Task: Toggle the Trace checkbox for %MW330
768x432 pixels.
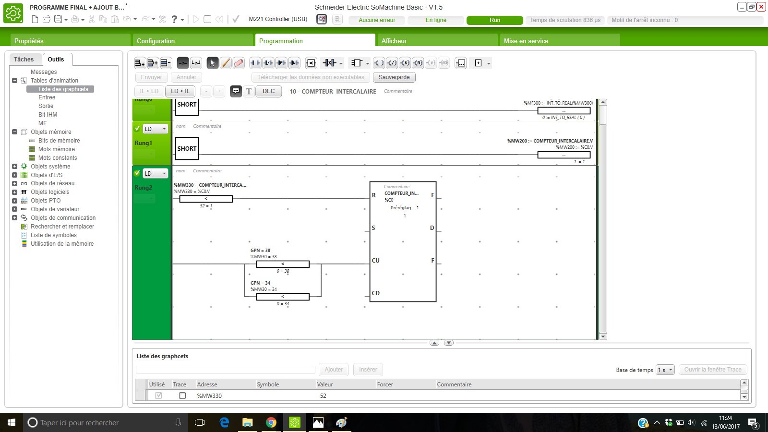Action: tap(182, 396)
